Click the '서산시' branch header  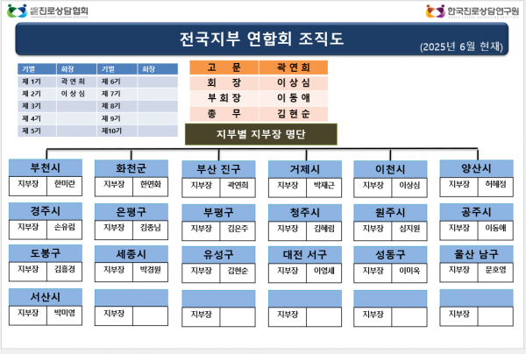(46, 297)
